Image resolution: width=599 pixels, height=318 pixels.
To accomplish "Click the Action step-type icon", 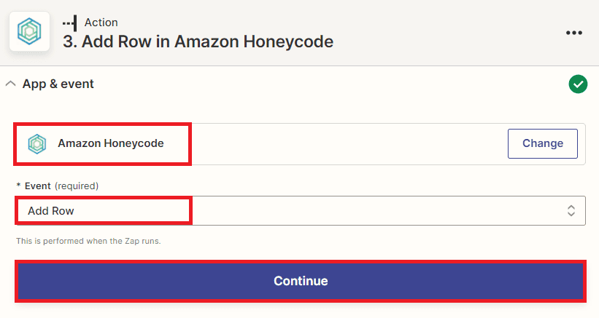I will 70,23.
